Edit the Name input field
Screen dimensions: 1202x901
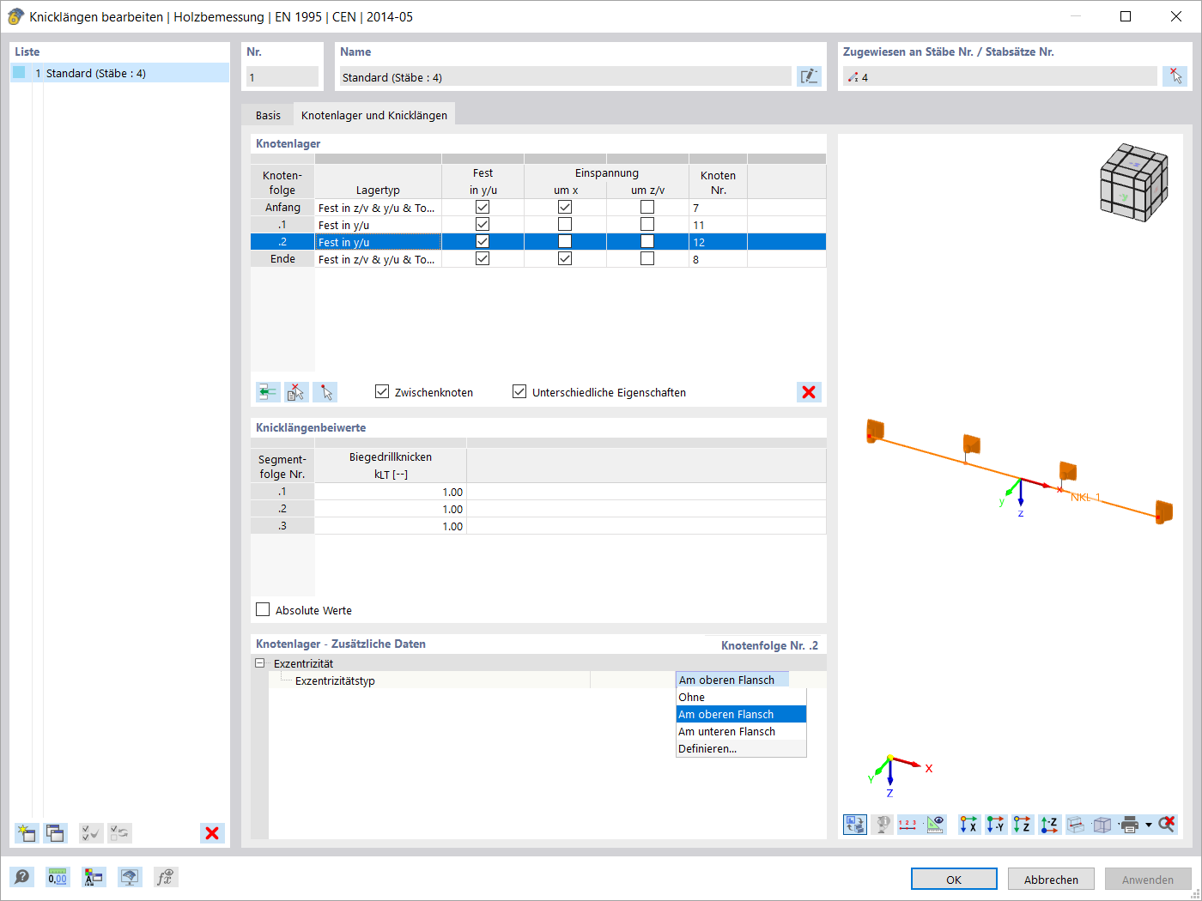click(x=565, y=76)
